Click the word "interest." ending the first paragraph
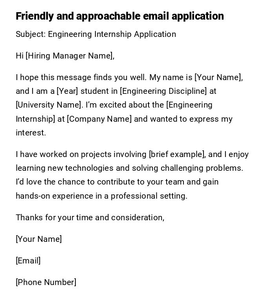The width and height of the screenshot is (275, 307). coord(31,133)
